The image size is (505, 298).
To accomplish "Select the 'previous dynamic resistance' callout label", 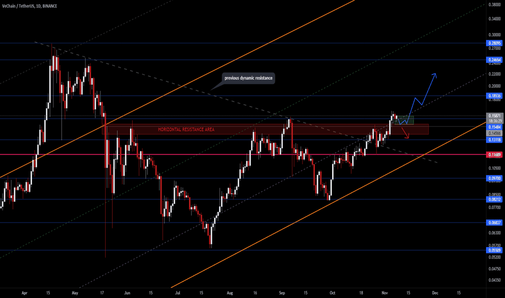I will click(248, 78).
